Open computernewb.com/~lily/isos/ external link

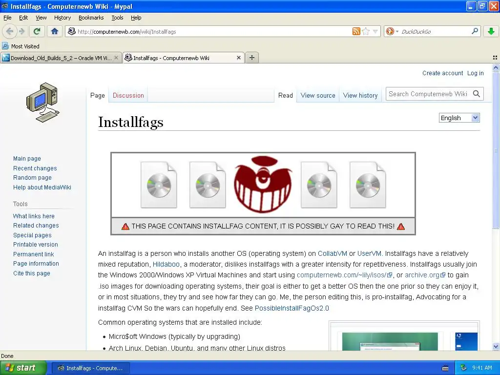pos(344,275)
